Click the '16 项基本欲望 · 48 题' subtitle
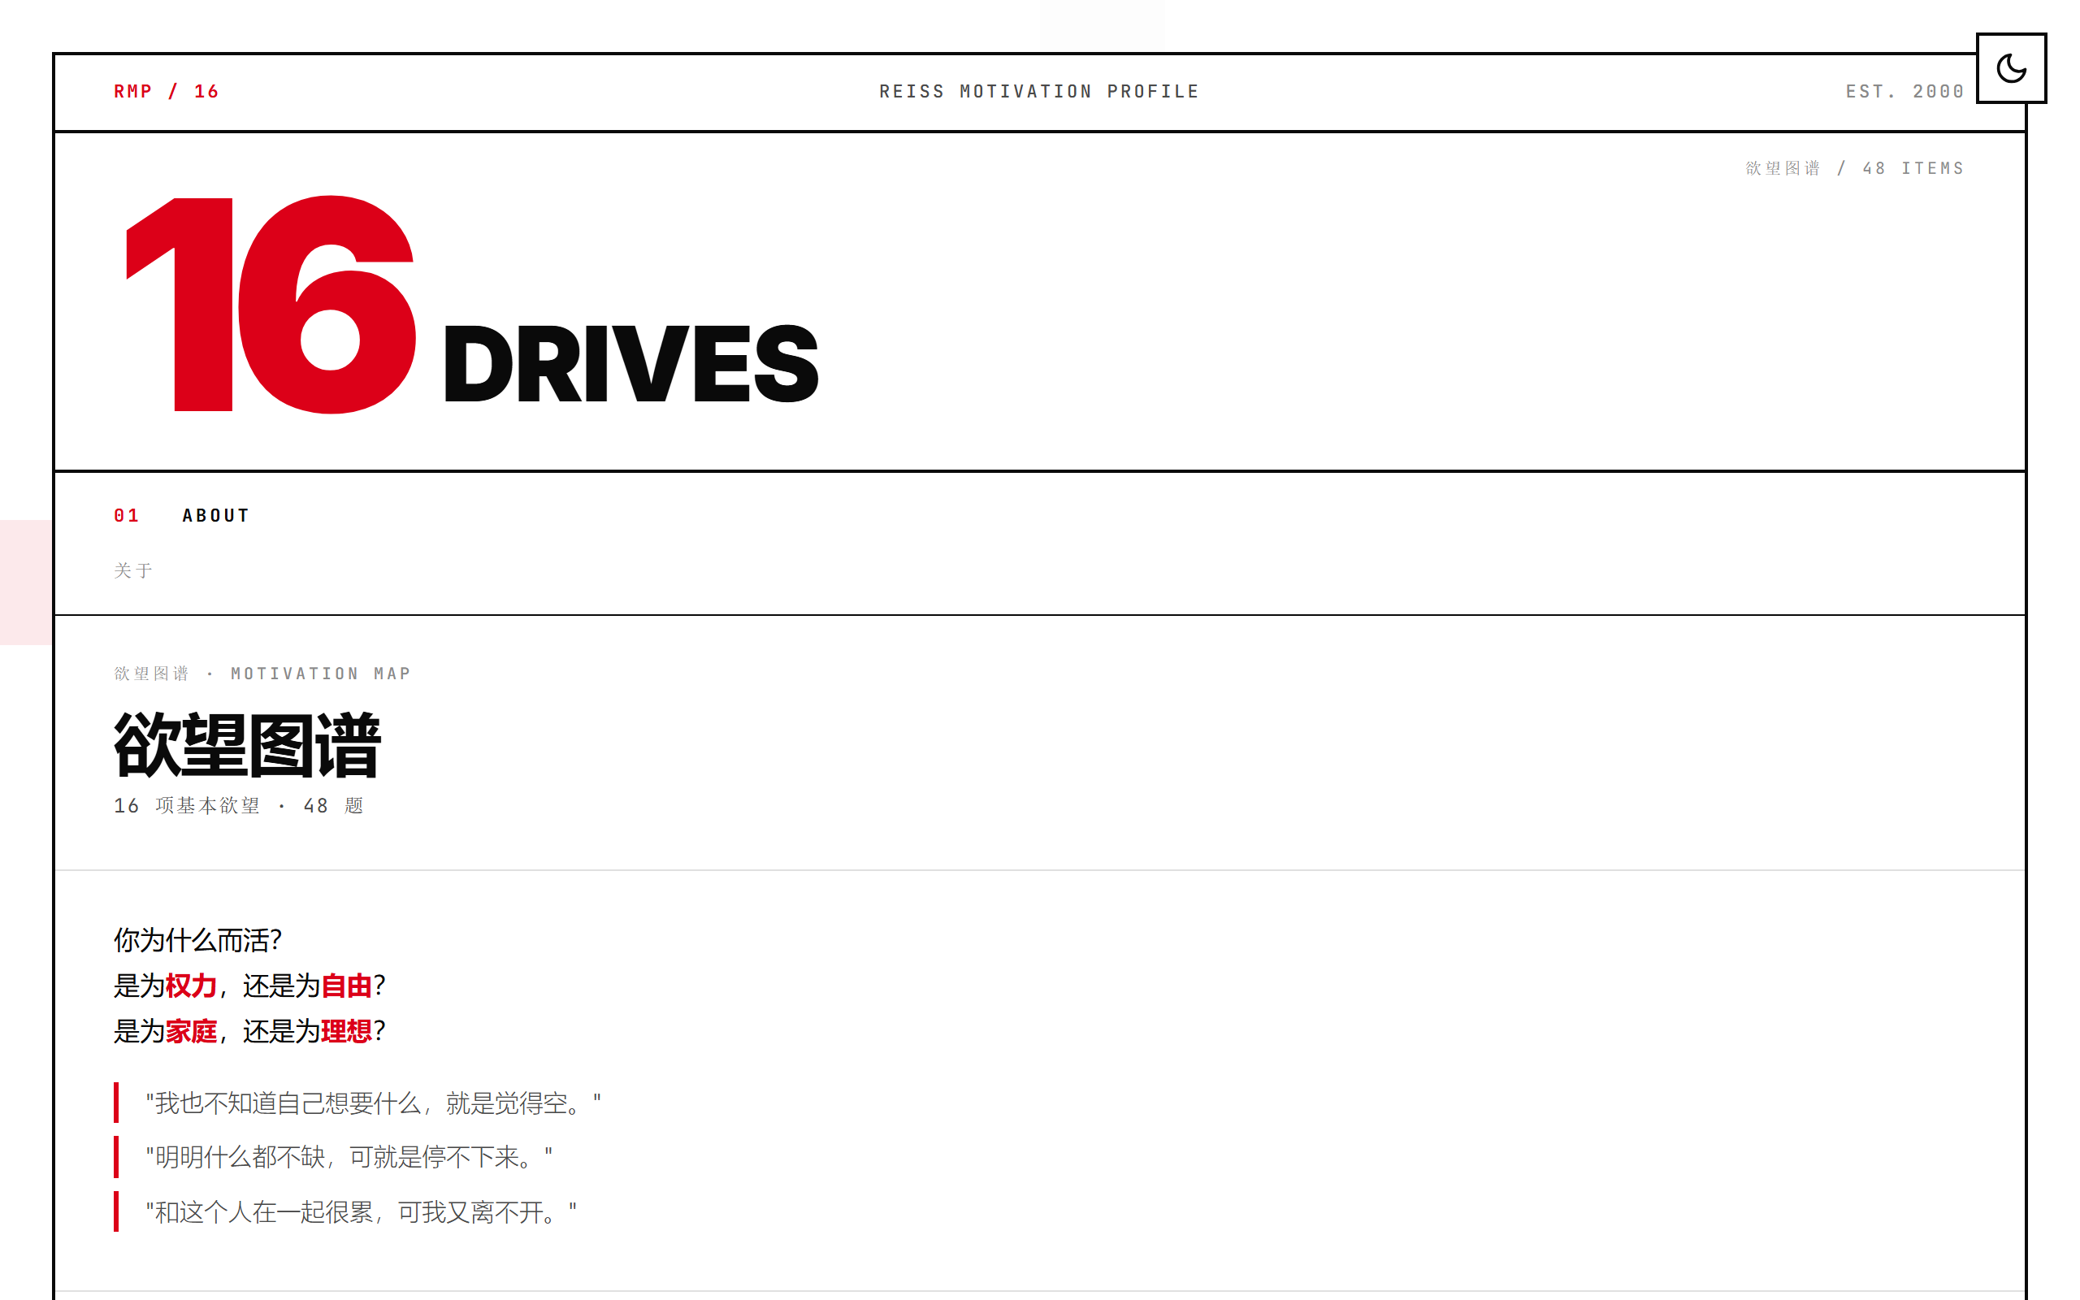The height and width of the screenshot is (1300, 2080). [239, 806]
